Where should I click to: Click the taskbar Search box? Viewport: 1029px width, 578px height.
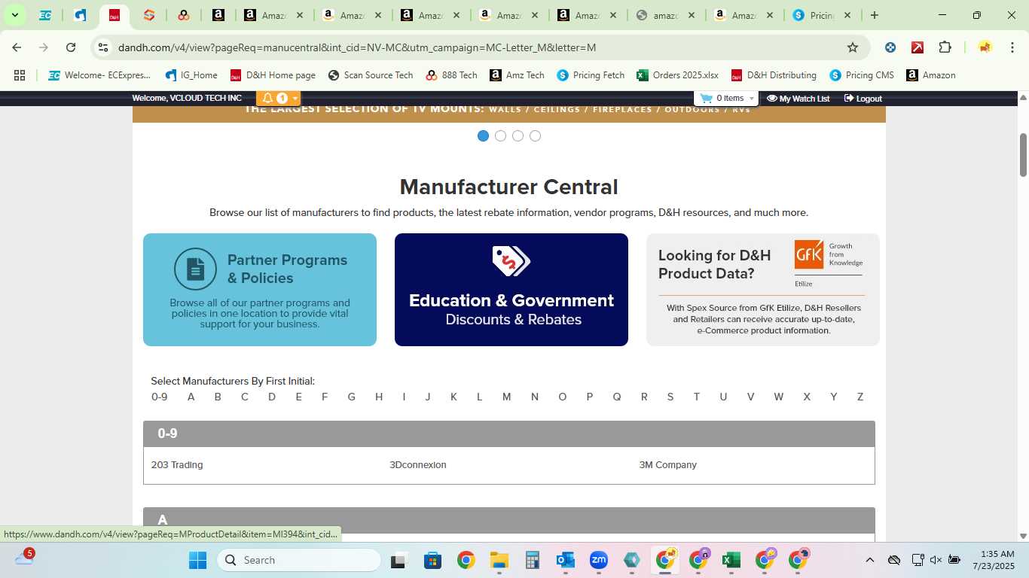299,560
